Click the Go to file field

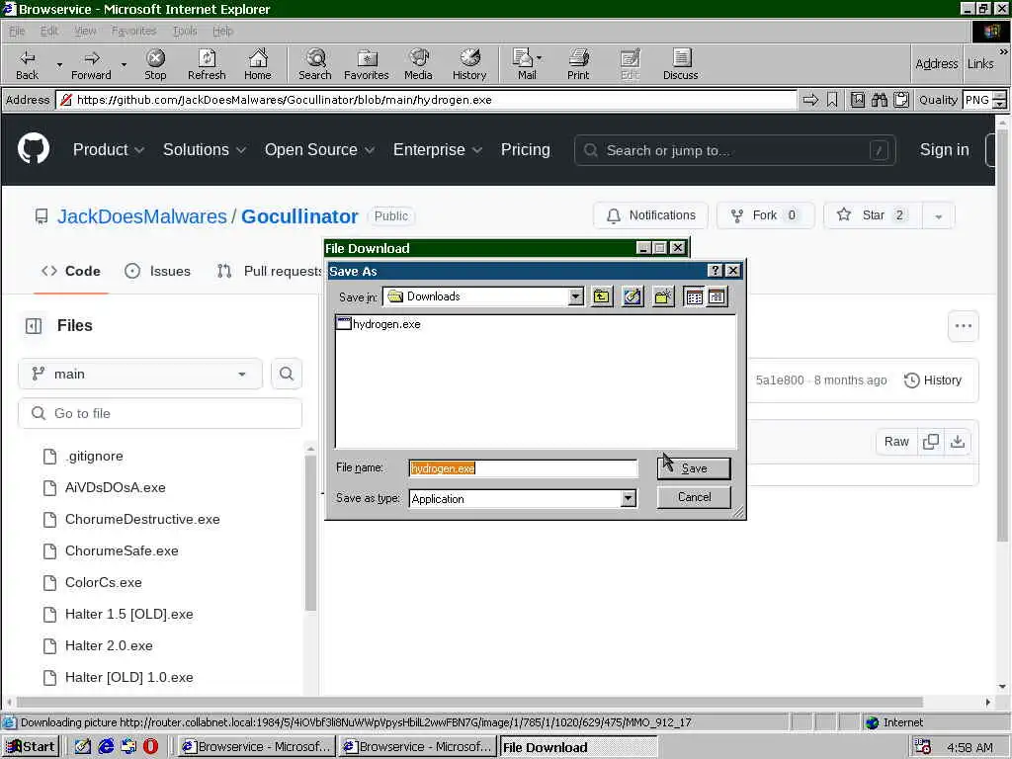pyautogui.click(x=160, y=413)
